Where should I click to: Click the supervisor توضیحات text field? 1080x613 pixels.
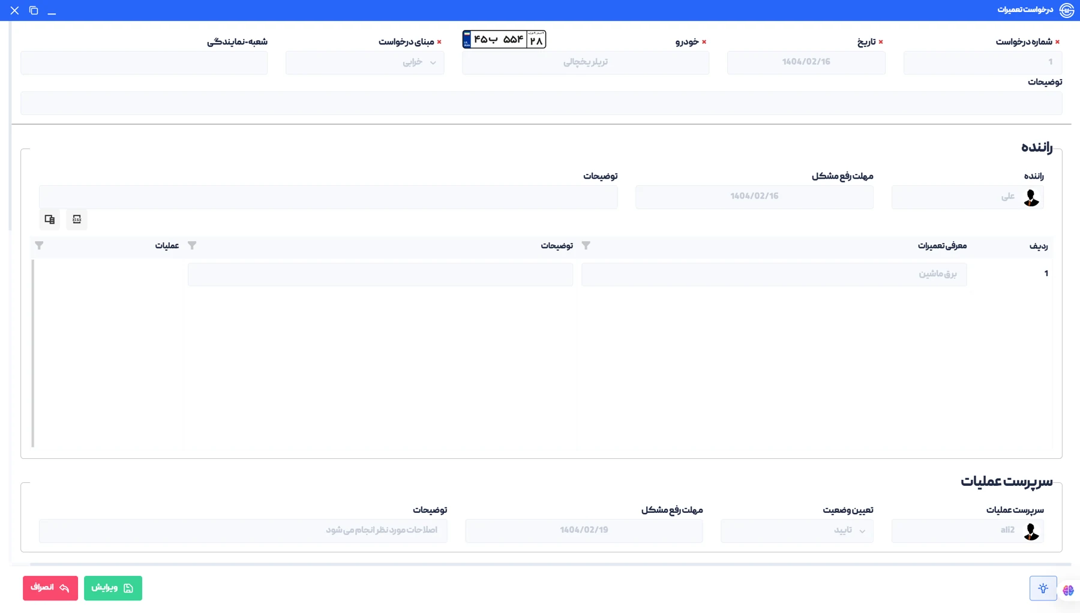pos(243,531)
